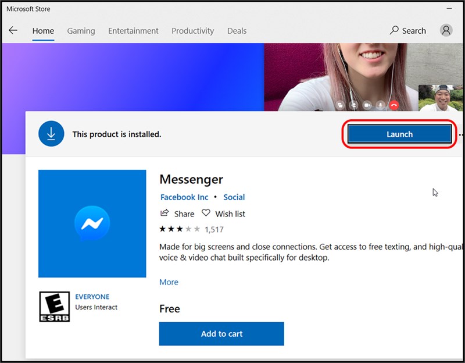465x363 pixels.
Task: Launch the installed Messenger app
Action: pos(399,134)
